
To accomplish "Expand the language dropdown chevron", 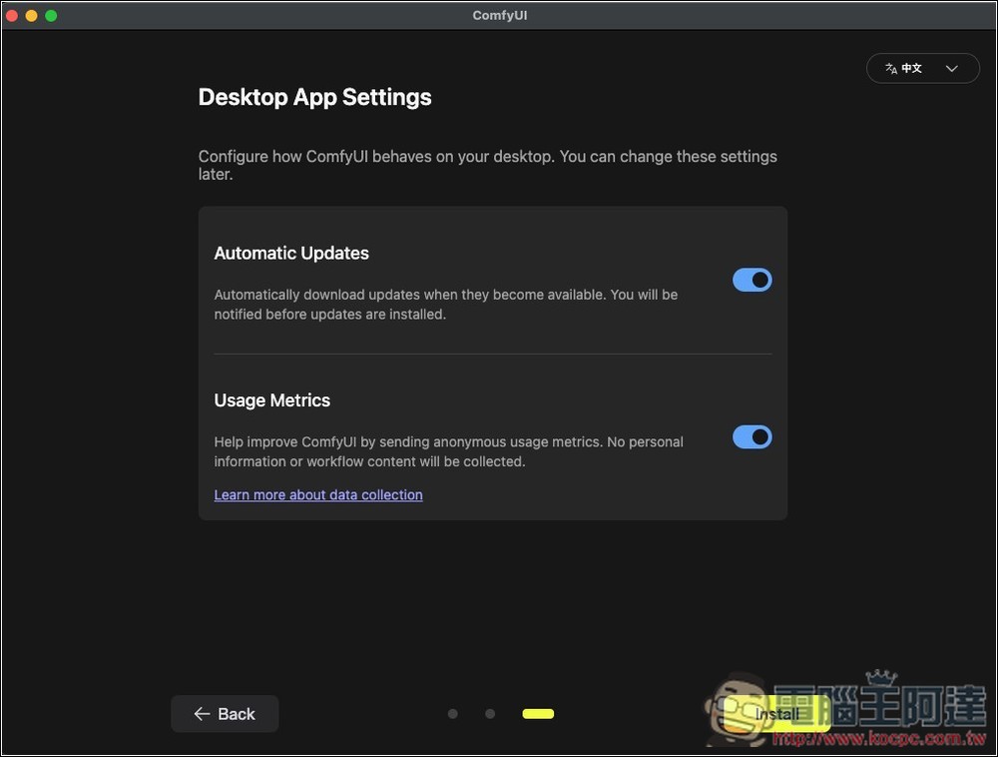I will pos(951,68).
